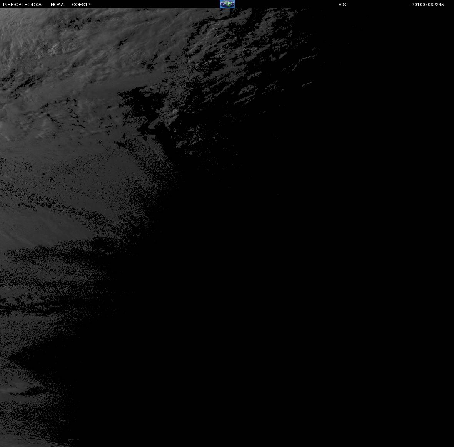454x447 pixels.
Task: Select the 201007062245 timestamp text
Action: coord(428,5)
